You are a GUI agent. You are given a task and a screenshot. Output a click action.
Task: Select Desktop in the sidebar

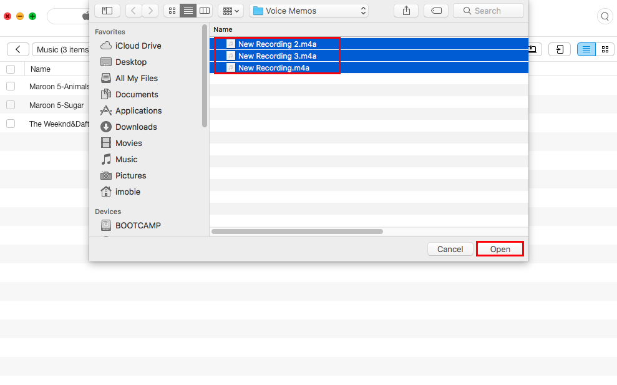130,62
